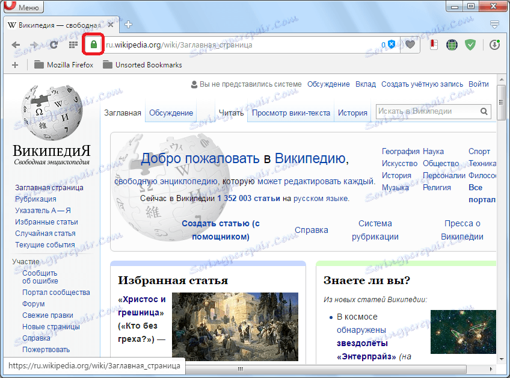Click Создать статью (с помощником) link
Image resolution: width=510 pixels, height=378 pixels.
pyautogui.click(x=221, y=230)
